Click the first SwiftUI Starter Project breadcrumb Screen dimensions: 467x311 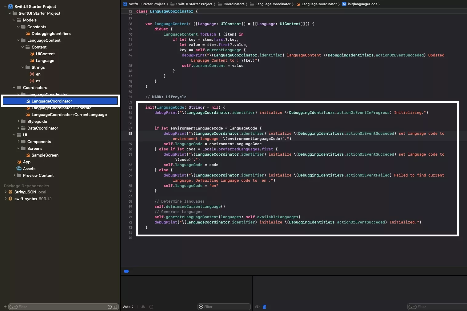tap(144, 4)
